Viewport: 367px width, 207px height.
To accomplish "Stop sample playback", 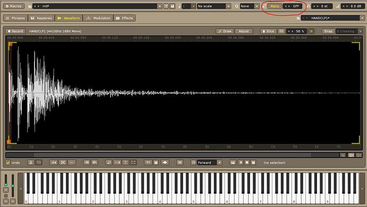I will (x=247, y=162).
